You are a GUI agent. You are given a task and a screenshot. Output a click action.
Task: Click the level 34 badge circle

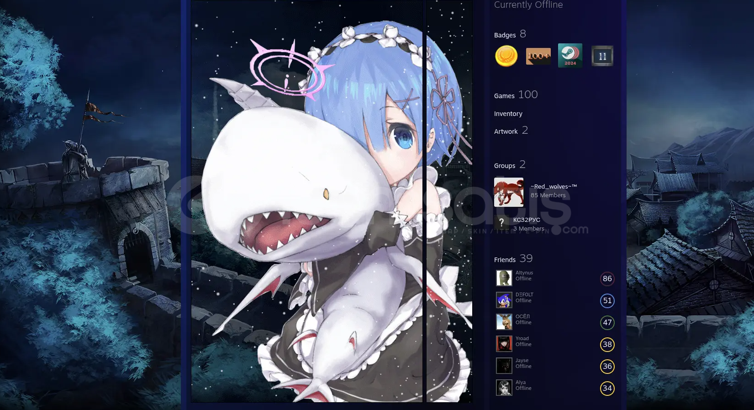607,388
